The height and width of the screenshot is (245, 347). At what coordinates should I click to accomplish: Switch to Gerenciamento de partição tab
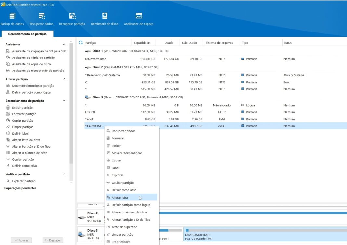tap(27, 34)
